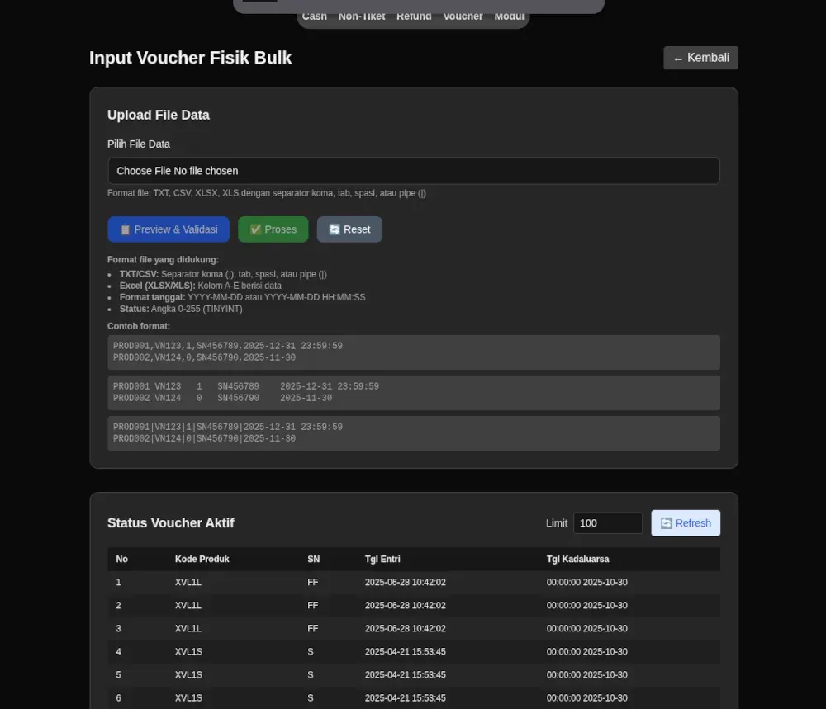Refresh the Status Voucher Aktif list
Viewport: 826px width, 709px height.
[686, 522]
